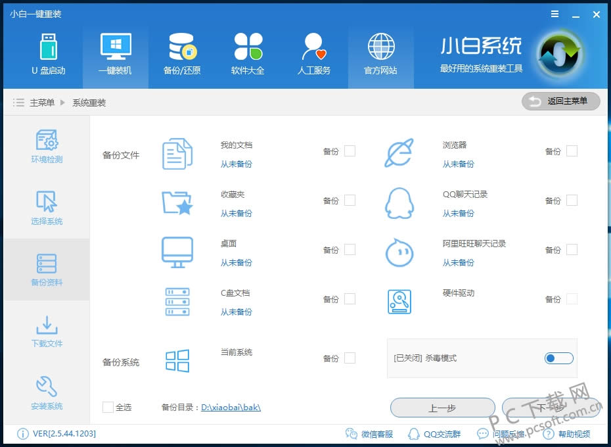The image size is (611, 447).
Task: Click the 阿里旺旺聊天记录 icon
Action: [399, 253]
